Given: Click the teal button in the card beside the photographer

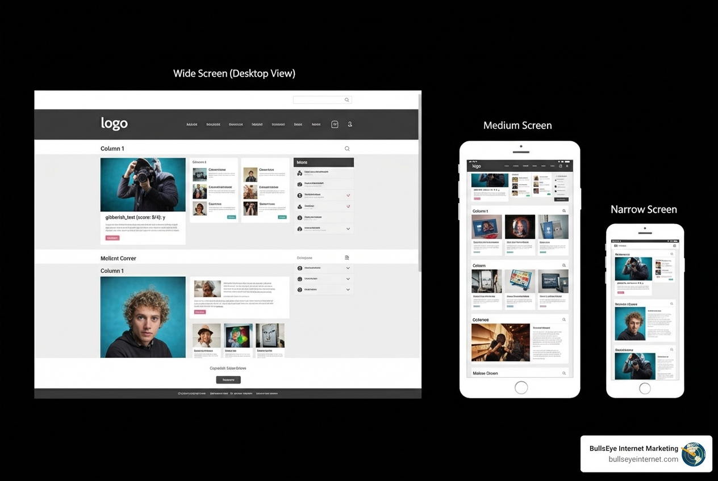Looking at the screenshot, I should (x=231, y=217).
